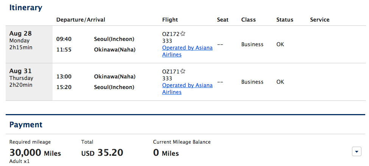Click the Service column header

point(319,20)
